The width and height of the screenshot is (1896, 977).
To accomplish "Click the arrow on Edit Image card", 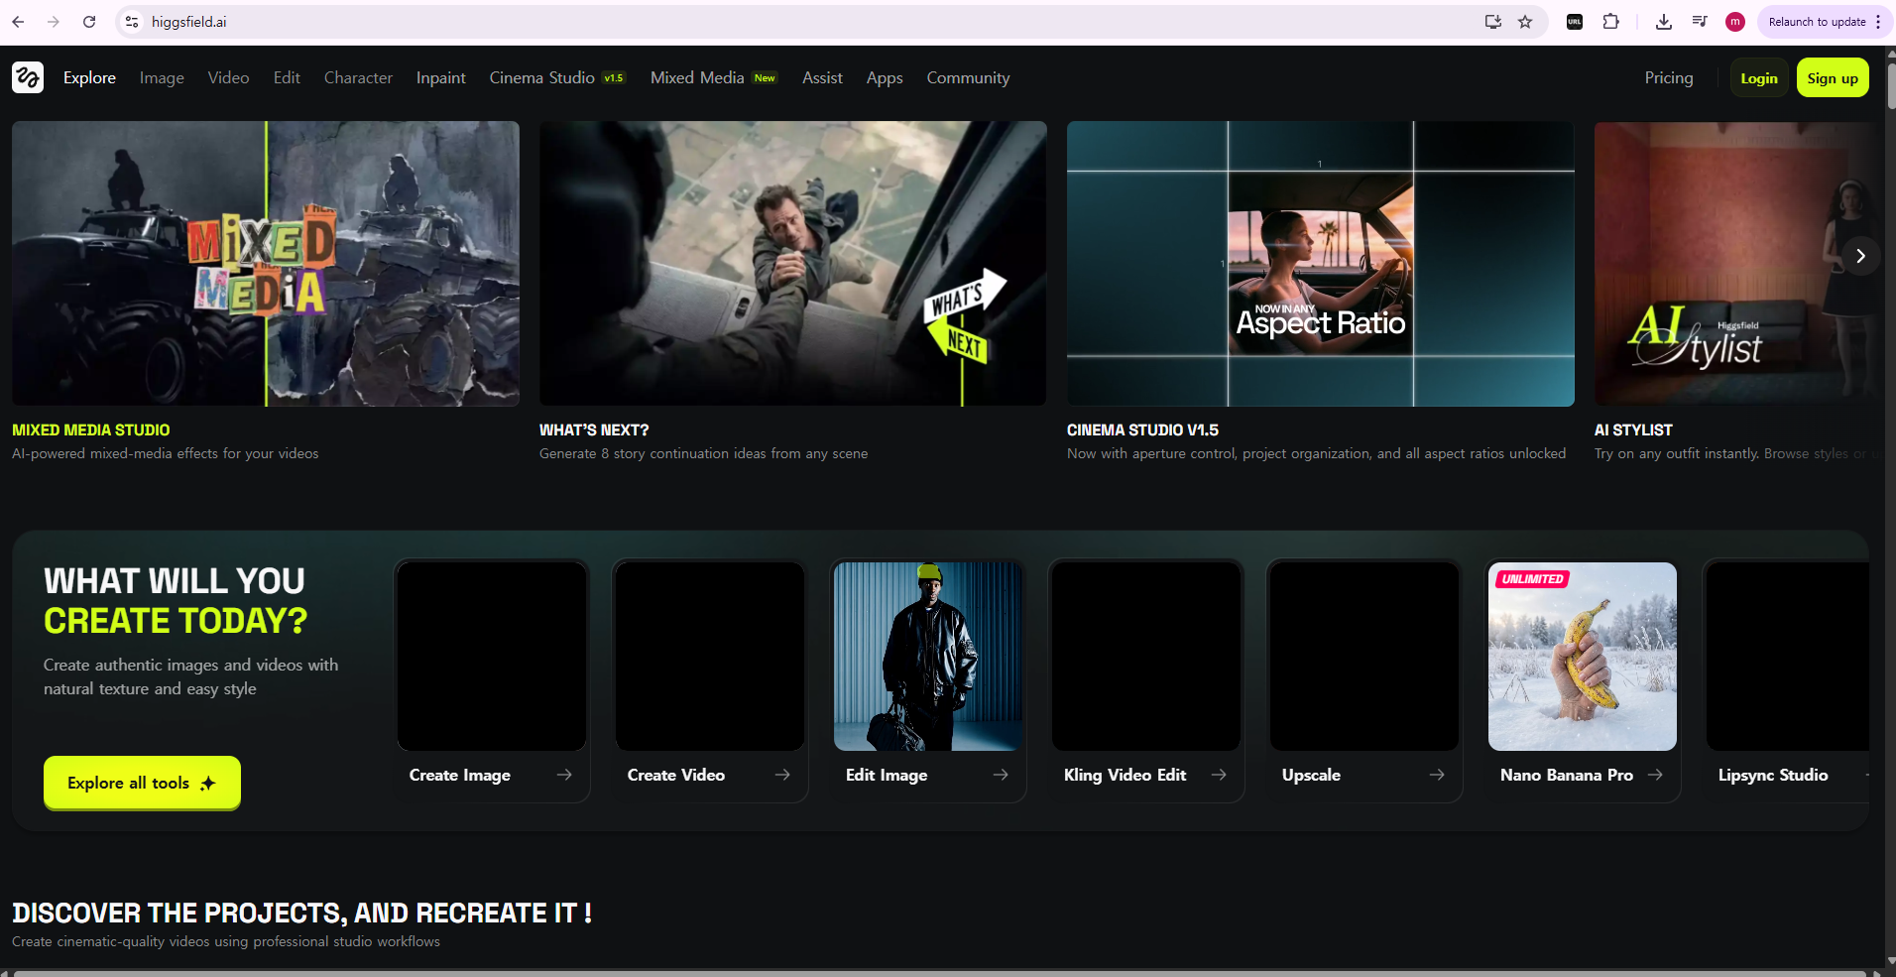I will 1001,775.
